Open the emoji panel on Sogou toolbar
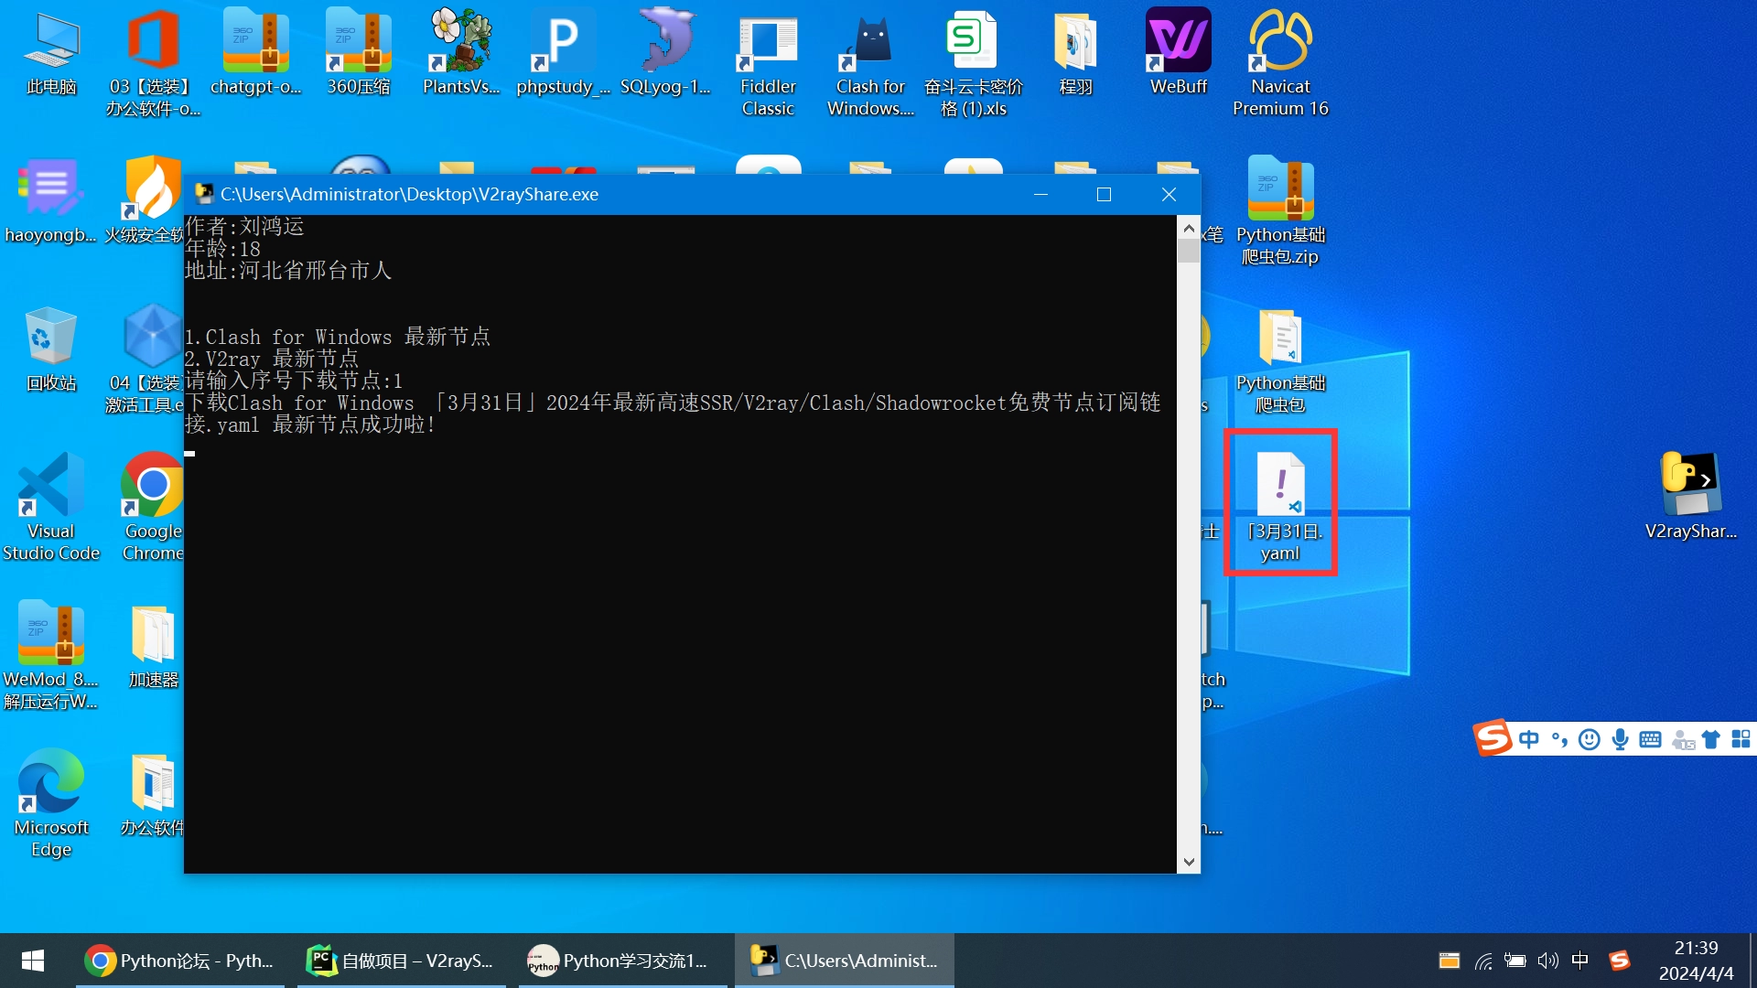1757x988 pixels. (x=1590, y=739)
